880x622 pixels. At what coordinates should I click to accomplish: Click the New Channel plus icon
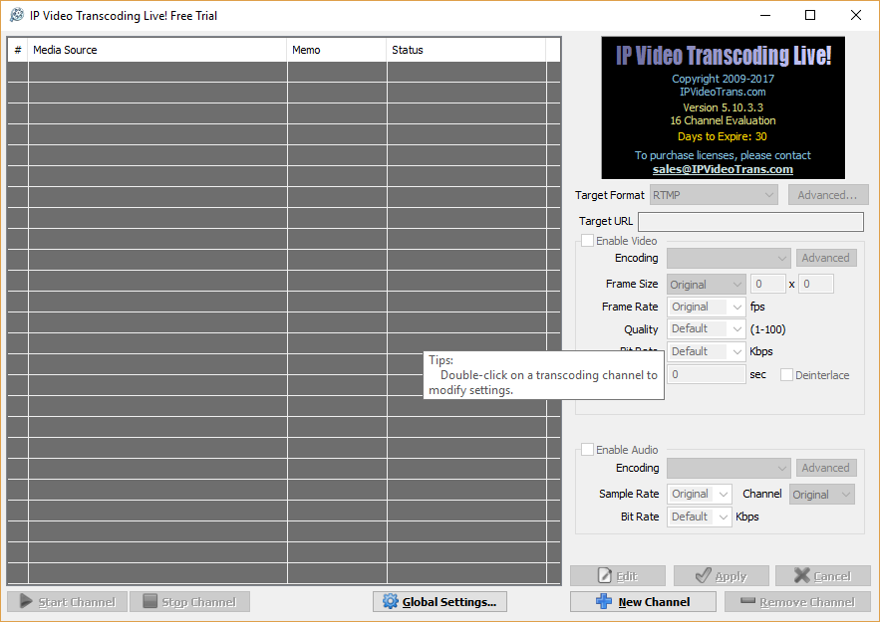pos(602,601)
